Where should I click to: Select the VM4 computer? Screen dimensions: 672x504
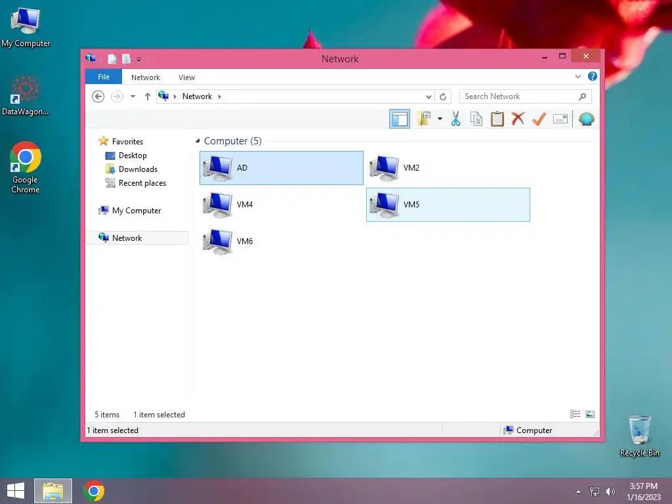pyautogui.click(x=281, y=205)
